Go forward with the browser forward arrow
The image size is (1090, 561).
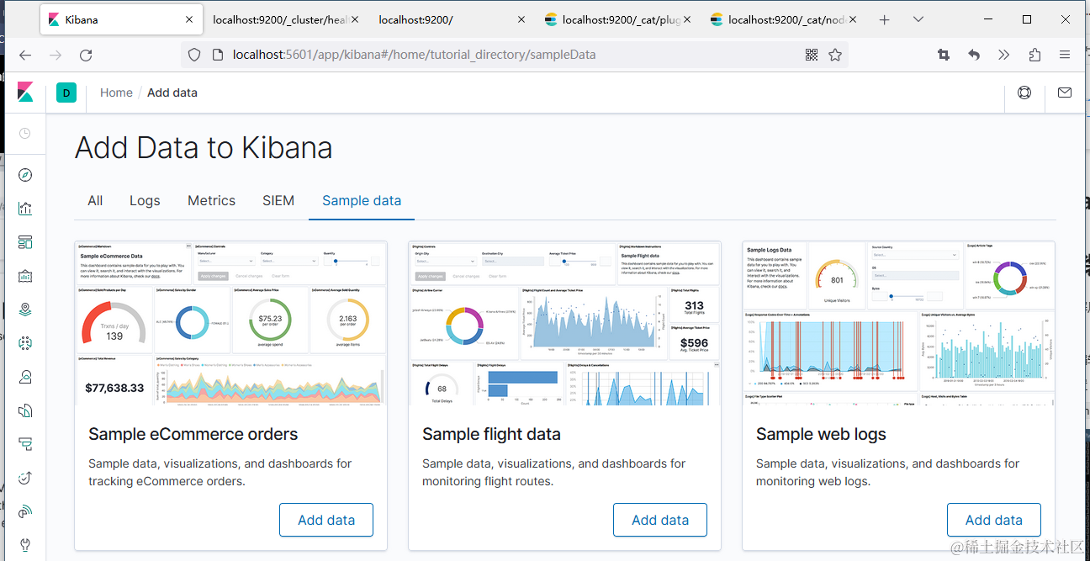pos(56,55)
